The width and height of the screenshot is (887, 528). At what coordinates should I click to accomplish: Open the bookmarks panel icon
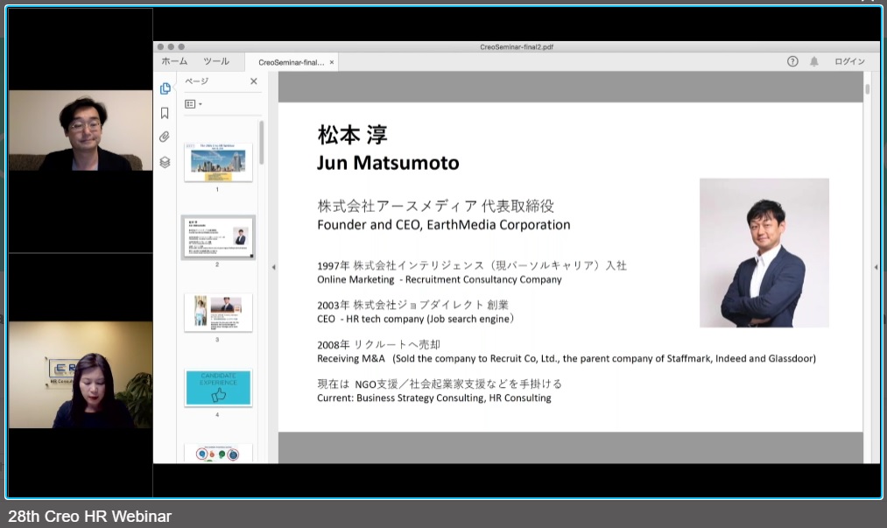pos(165,113)
